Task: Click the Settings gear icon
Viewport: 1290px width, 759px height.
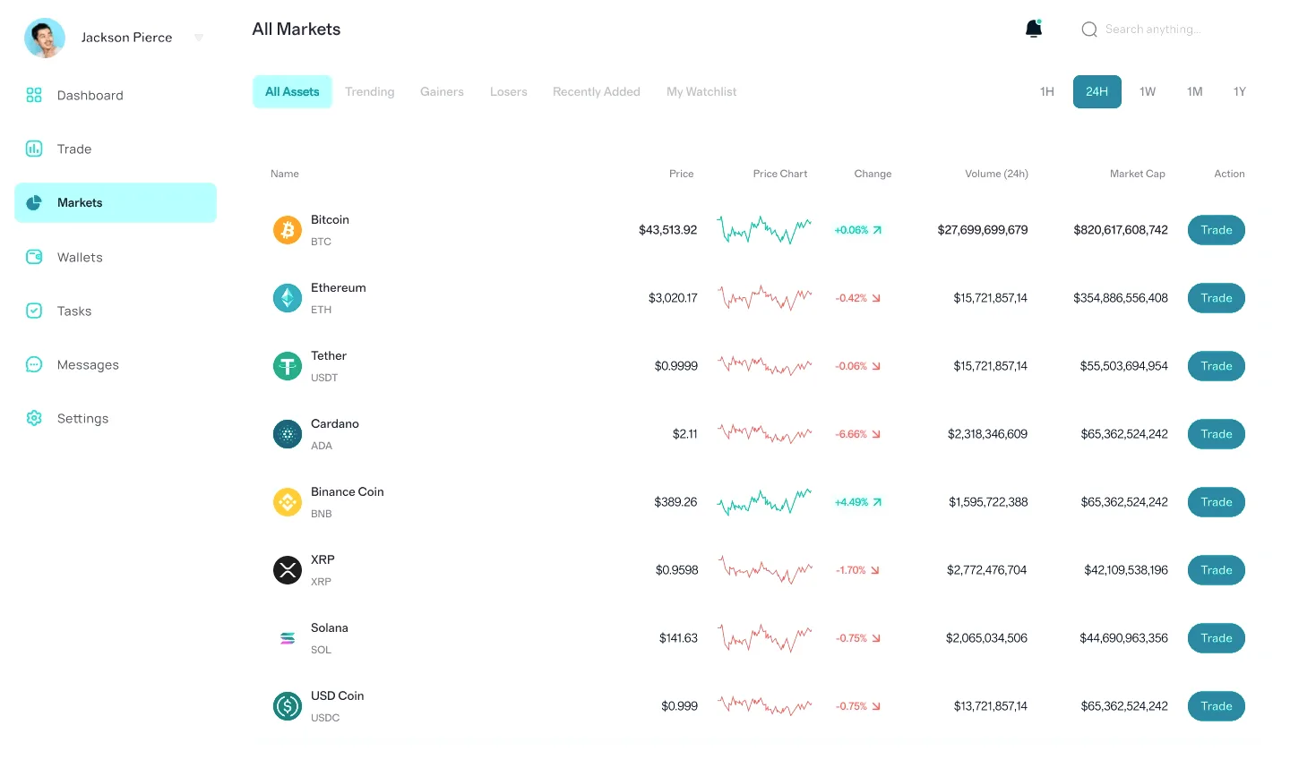Action: coord(34,418)
